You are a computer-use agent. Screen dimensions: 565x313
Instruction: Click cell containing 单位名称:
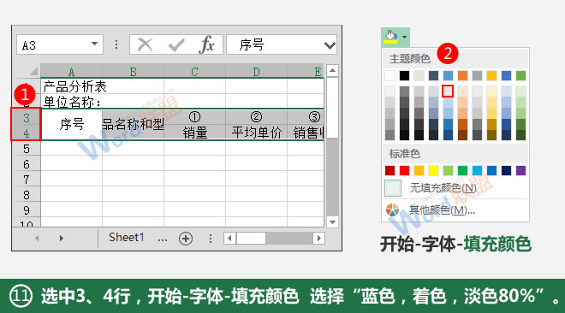pyautogui.click(x=72, y=102)
